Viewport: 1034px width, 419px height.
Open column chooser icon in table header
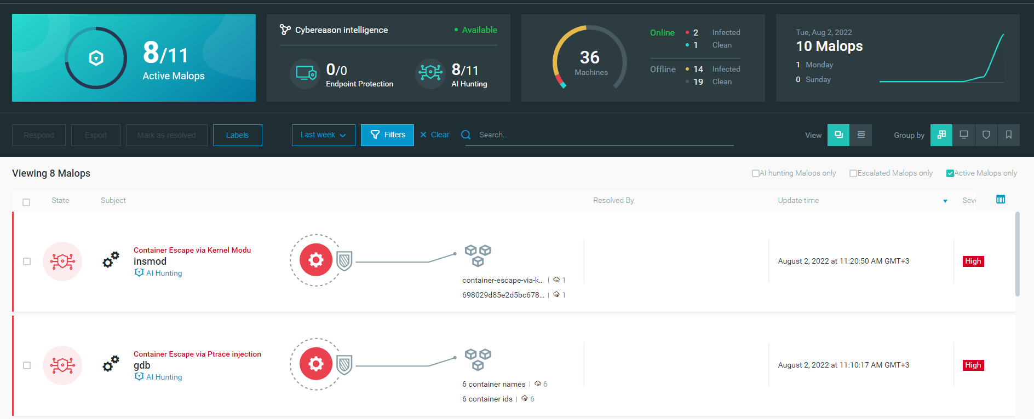point(1001,200)
